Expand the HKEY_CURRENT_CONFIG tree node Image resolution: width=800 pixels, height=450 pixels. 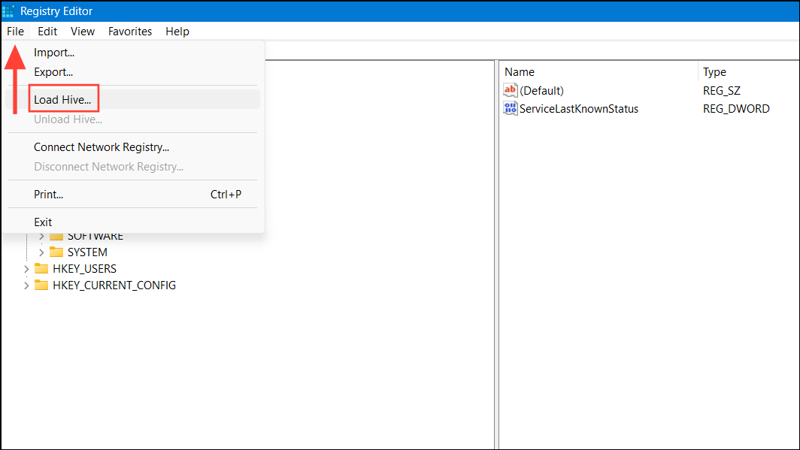click(x=26, y=285)
